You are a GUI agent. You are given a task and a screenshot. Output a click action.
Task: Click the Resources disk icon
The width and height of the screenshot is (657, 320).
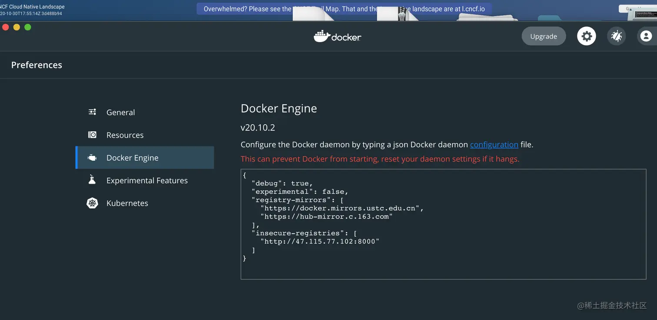(93, 135)
